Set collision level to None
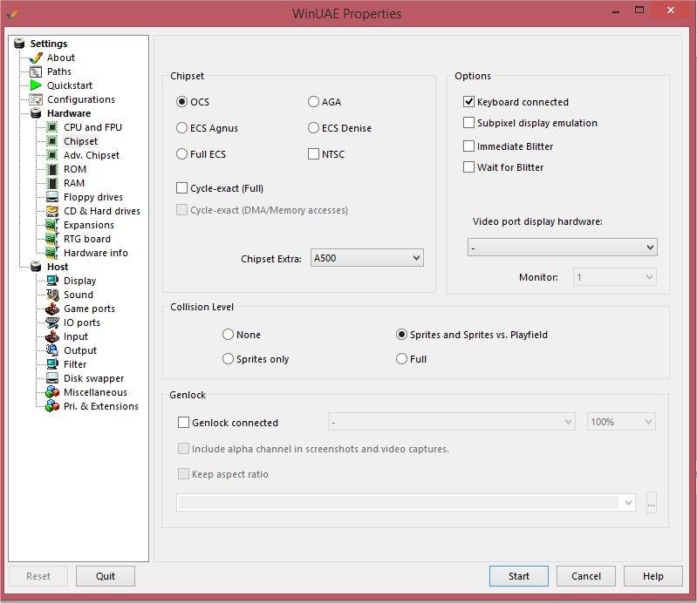The height and width of the screenshot is (604, 697). point(228,335)
